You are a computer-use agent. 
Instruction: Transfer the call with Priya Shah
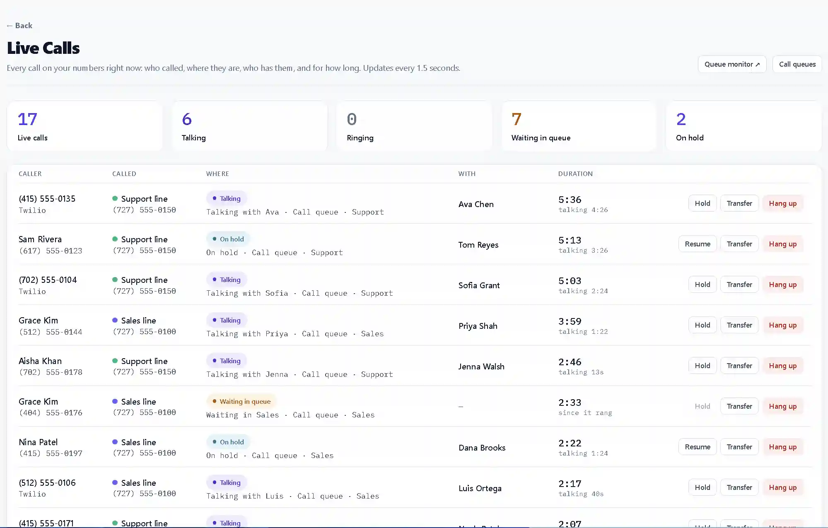point(739,325)
